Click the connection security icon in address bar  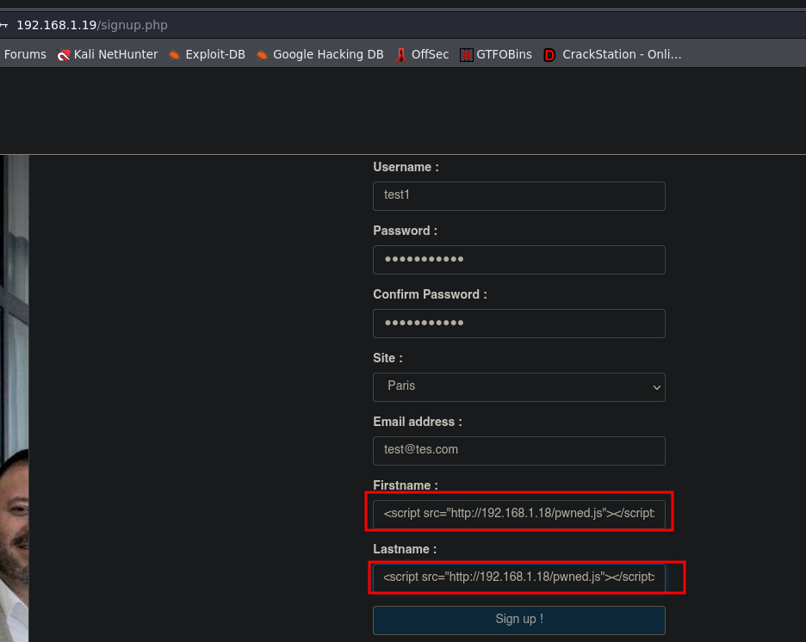pyautogui.click(x=4, y=25)
